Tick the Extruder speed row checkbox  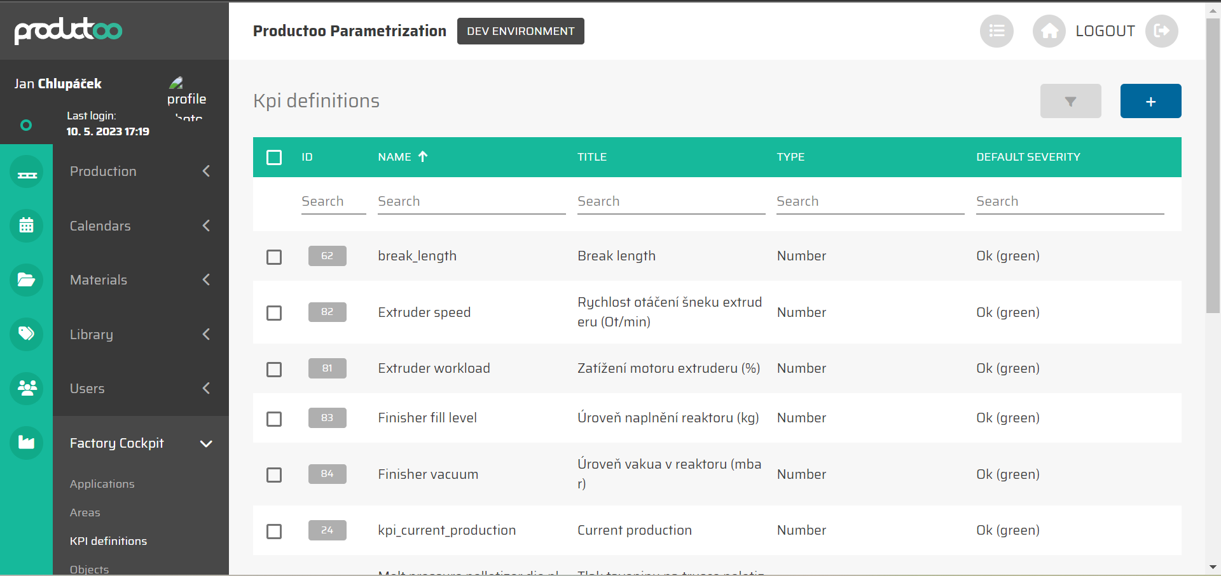[274, 313]
